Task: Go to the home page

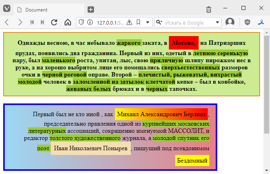Action: (67, 22)
